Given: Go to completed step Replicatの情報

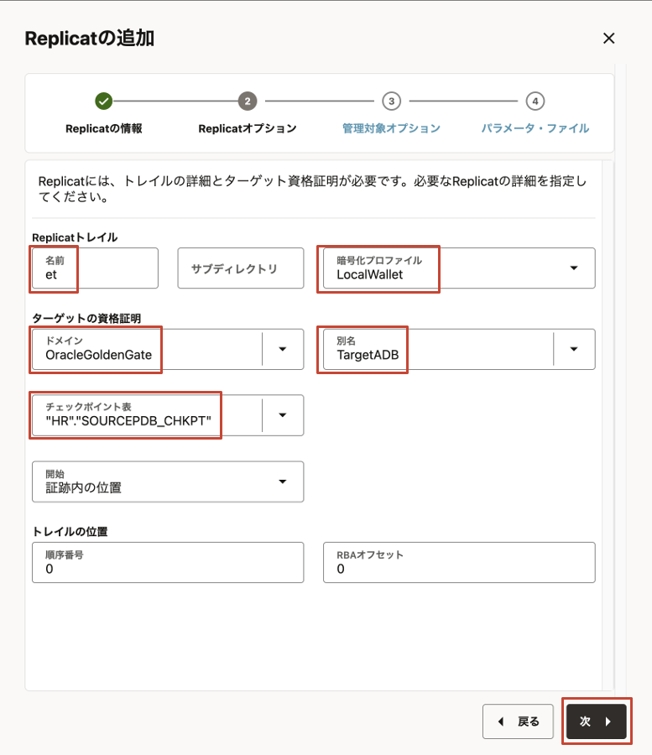Looking at the screenshot, I should tap(103, 102).
